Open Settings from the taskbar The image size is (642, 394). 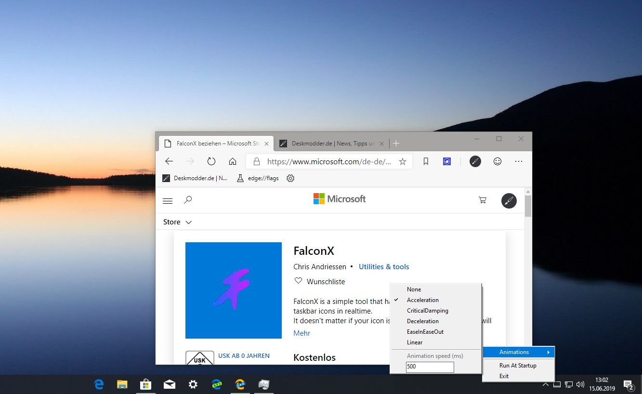[193, 384]
